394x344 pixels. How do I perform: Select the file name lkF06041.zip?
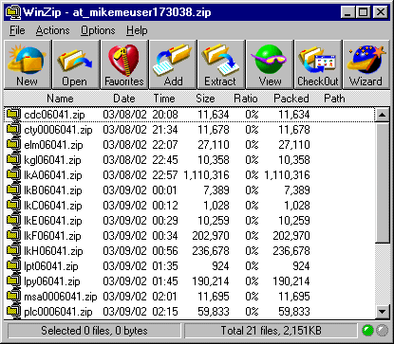52,236
